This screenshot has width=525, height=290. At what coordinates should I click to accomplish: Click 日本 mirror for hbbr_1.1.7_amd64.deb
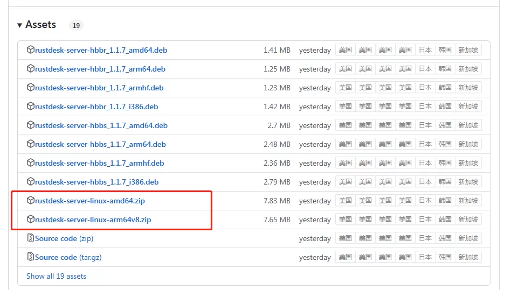425,50
